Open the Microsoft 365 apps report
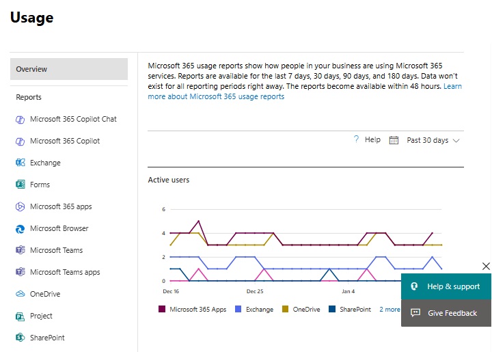Image resolution: width=492 pixels, height=352 pixels. coord(61,207)
